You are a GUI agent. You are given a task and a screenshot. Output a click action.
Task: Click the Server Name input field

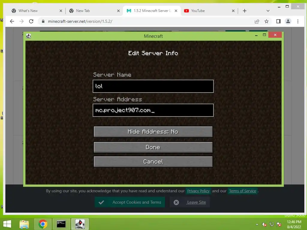point(153,86)
